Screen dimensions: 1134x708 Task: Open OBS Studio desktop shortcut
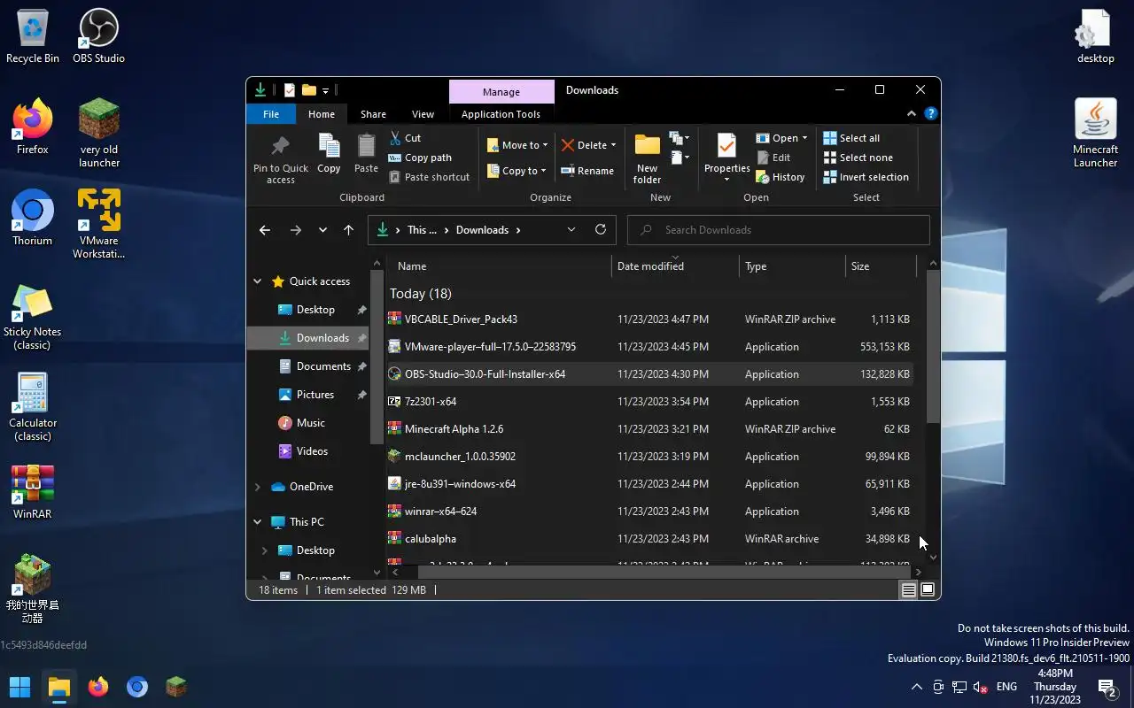tap(98, 36)
